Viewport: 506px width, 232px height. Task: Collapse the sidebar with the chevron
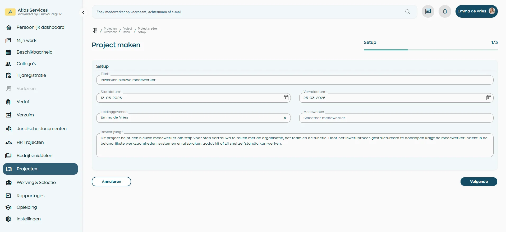point(83,12)
